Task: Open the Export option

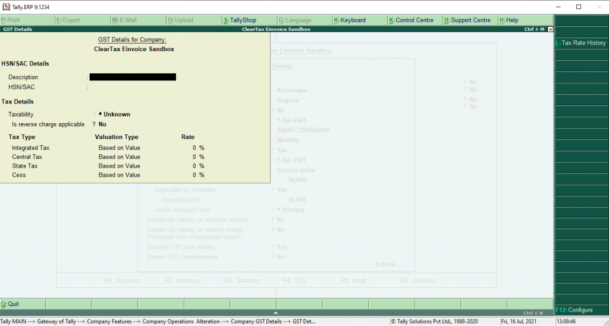Action: tap(83, 20)
